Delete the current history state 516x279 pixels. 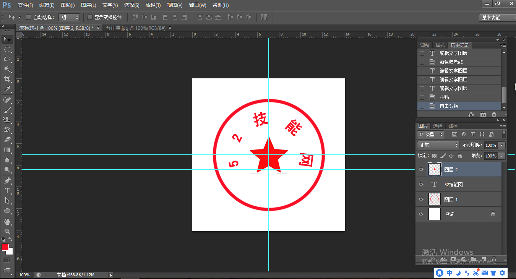pyautogui.click(x=494, y=115)
